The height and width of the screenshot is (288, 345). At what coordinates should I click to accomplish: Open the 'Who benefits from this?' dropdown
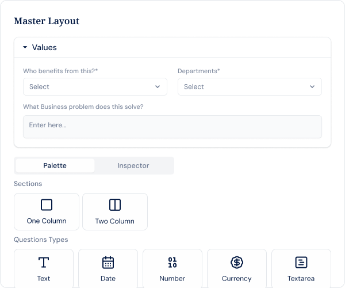(x=95, y=86)
